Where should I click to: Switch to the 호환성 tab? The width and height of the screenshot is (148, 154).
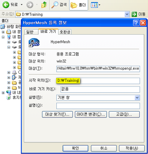tap(65, 32)
